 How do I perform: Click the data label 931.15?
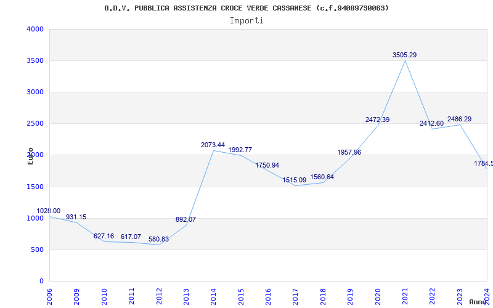[x=76, y=217]
